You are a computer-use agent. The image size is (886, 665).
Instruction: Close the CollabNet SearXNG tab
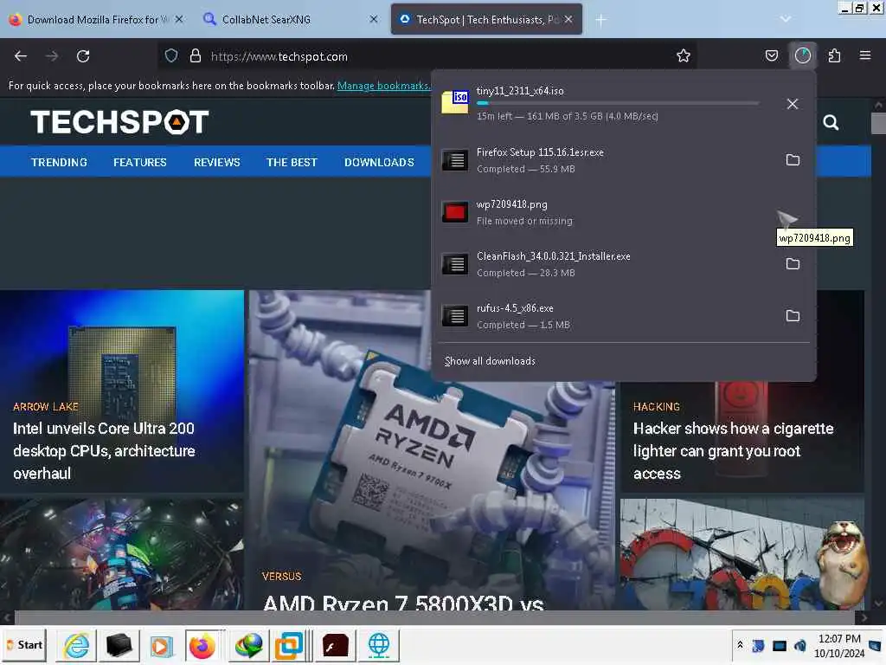[374, 19]
